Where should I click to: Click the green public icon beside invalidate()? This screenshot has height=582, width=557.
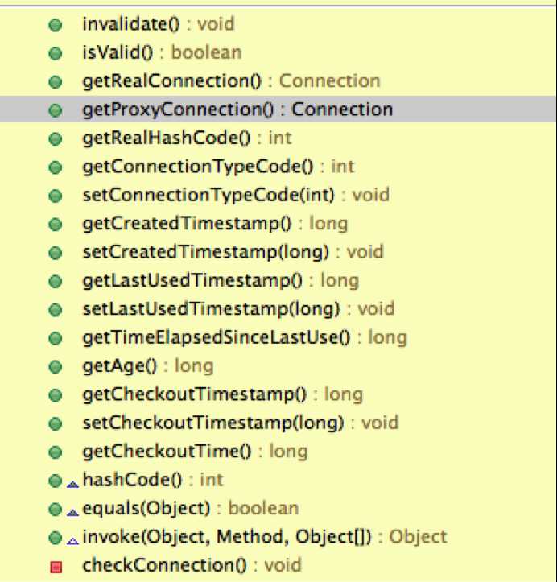coord(55,25)
